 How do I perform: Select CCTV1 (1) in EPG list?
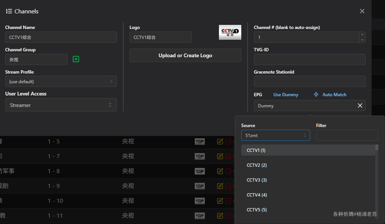[x=308, y=150]
